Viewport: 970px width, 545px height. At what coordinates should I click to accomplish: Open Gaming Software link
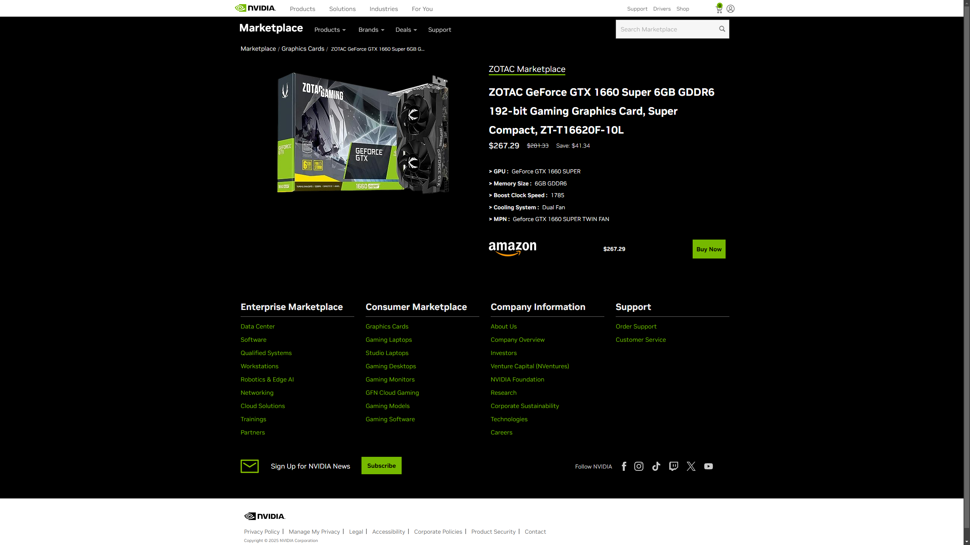click(390, 419)
